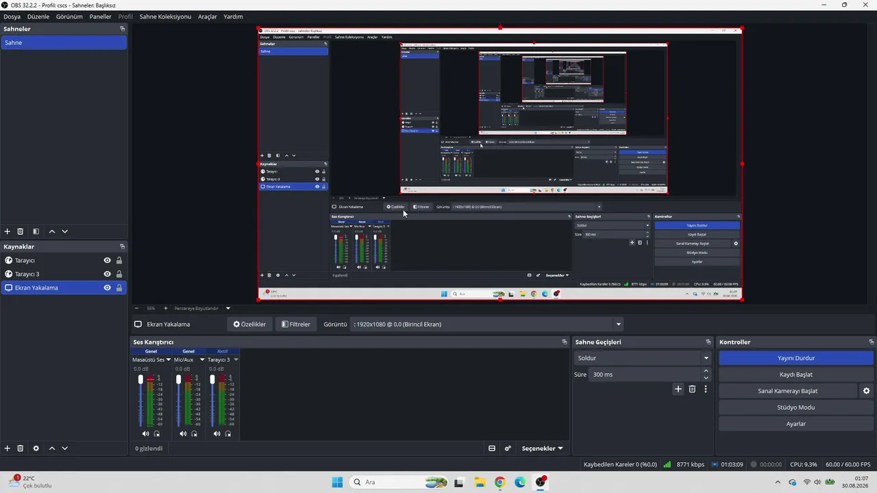
Task: Lock the Tarayıcı source
Action: (119, 260)
